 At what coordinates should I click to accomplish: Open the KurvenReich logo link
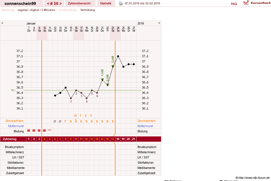pos(257,3)
